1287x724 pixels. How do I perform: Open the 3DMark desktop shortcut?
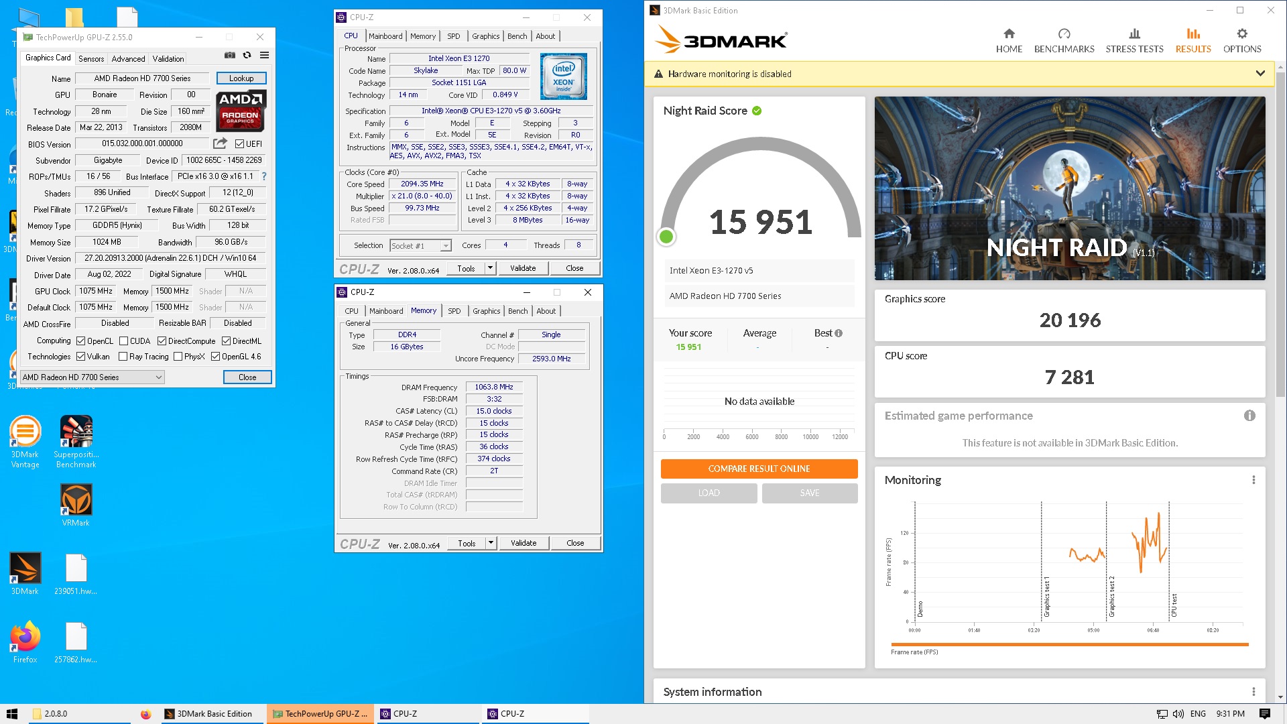pyautogui.click(x=25, y=574)
